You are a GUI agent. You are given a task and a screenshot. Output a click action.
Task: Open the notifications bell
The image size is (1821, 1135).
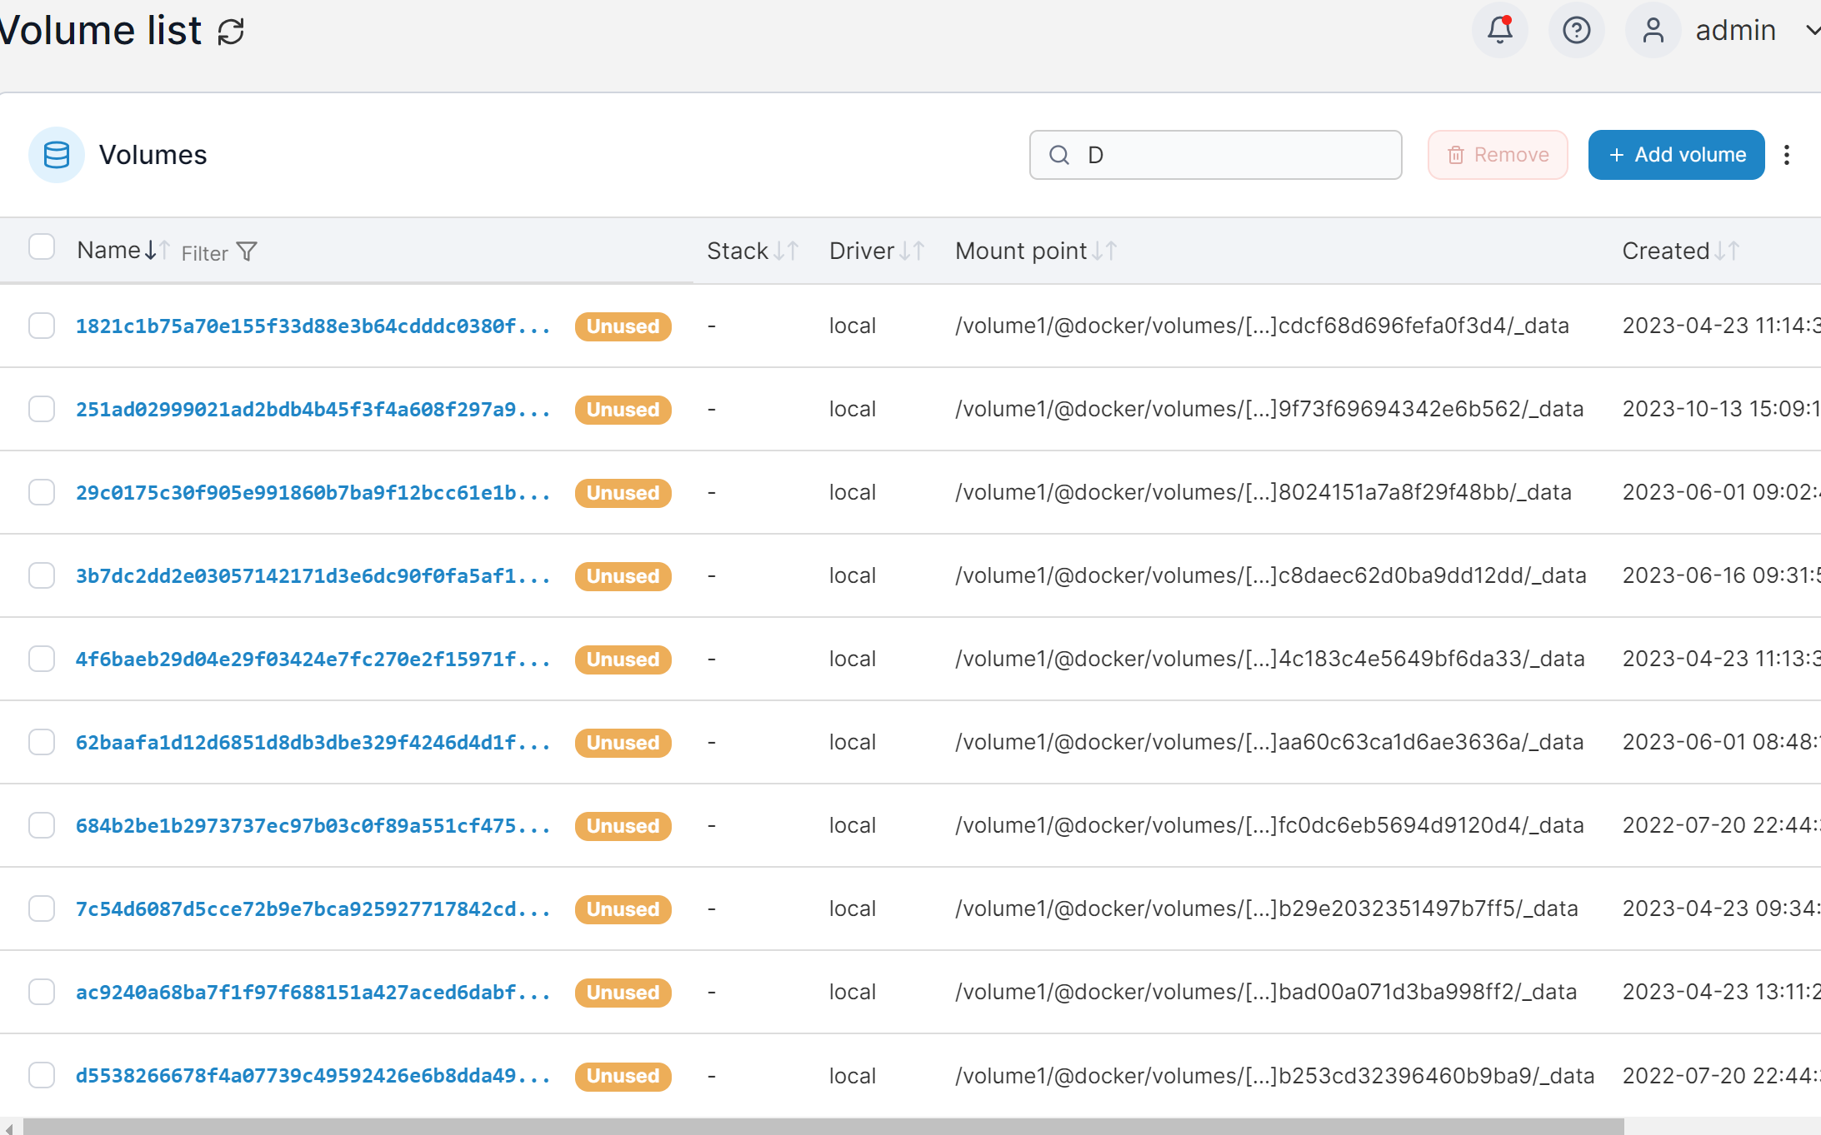(x=1499, y=30)
